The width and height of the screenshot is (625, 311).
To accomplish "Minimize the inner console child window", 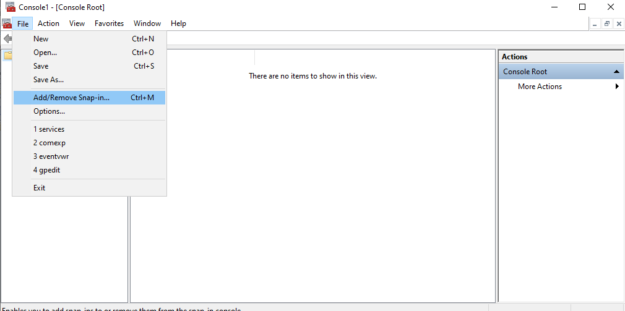I will (x=595, y=24).
